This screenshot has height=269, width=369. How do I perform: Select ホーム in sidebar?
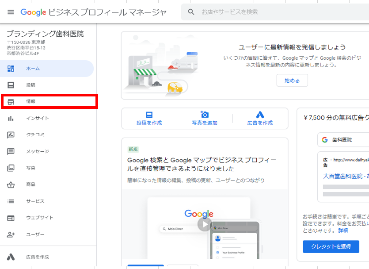coord(47,69)
